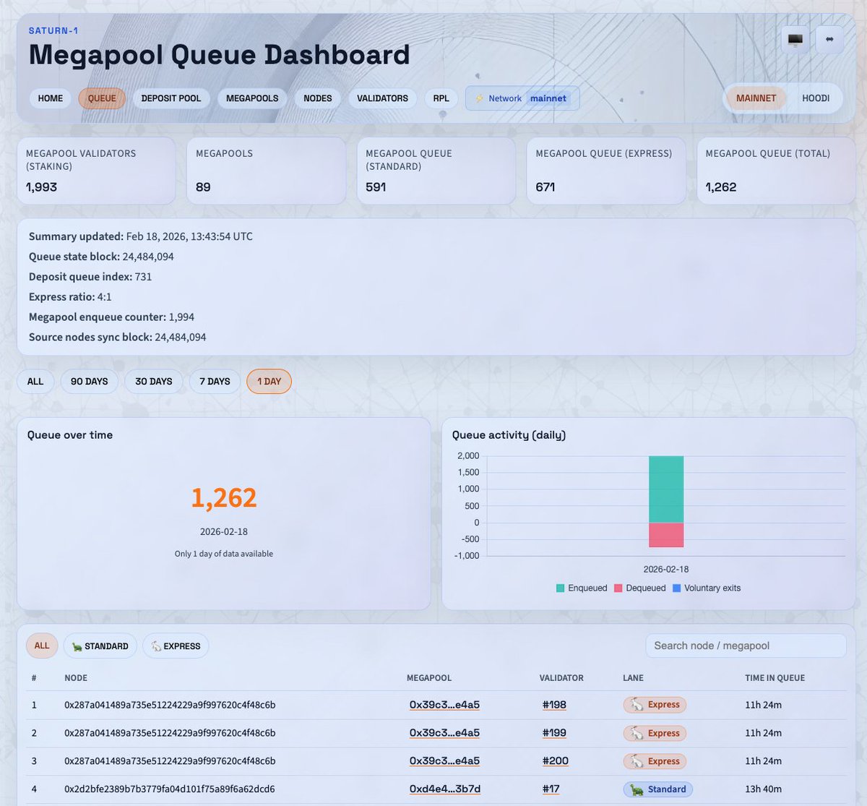Click node address 0x2d2bfe2389b7b3779fa04d101f75a89f6a62dcd6
Viewport: 867px width, 806px height.
170,789
